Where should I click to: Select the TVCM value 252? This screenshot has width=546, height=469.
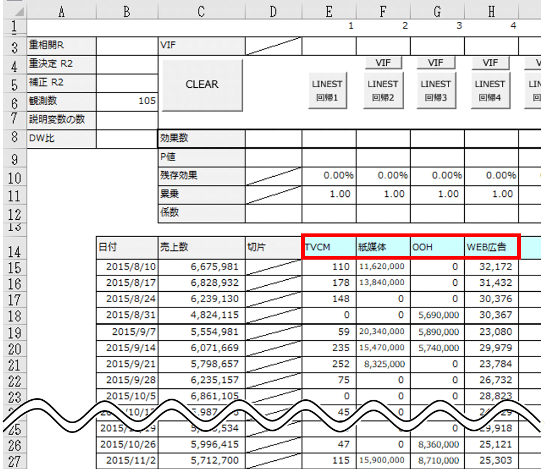[329, 364]
